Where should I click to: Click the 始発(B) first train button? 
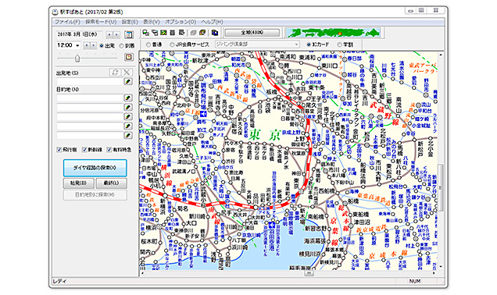[x=79, y=183]
